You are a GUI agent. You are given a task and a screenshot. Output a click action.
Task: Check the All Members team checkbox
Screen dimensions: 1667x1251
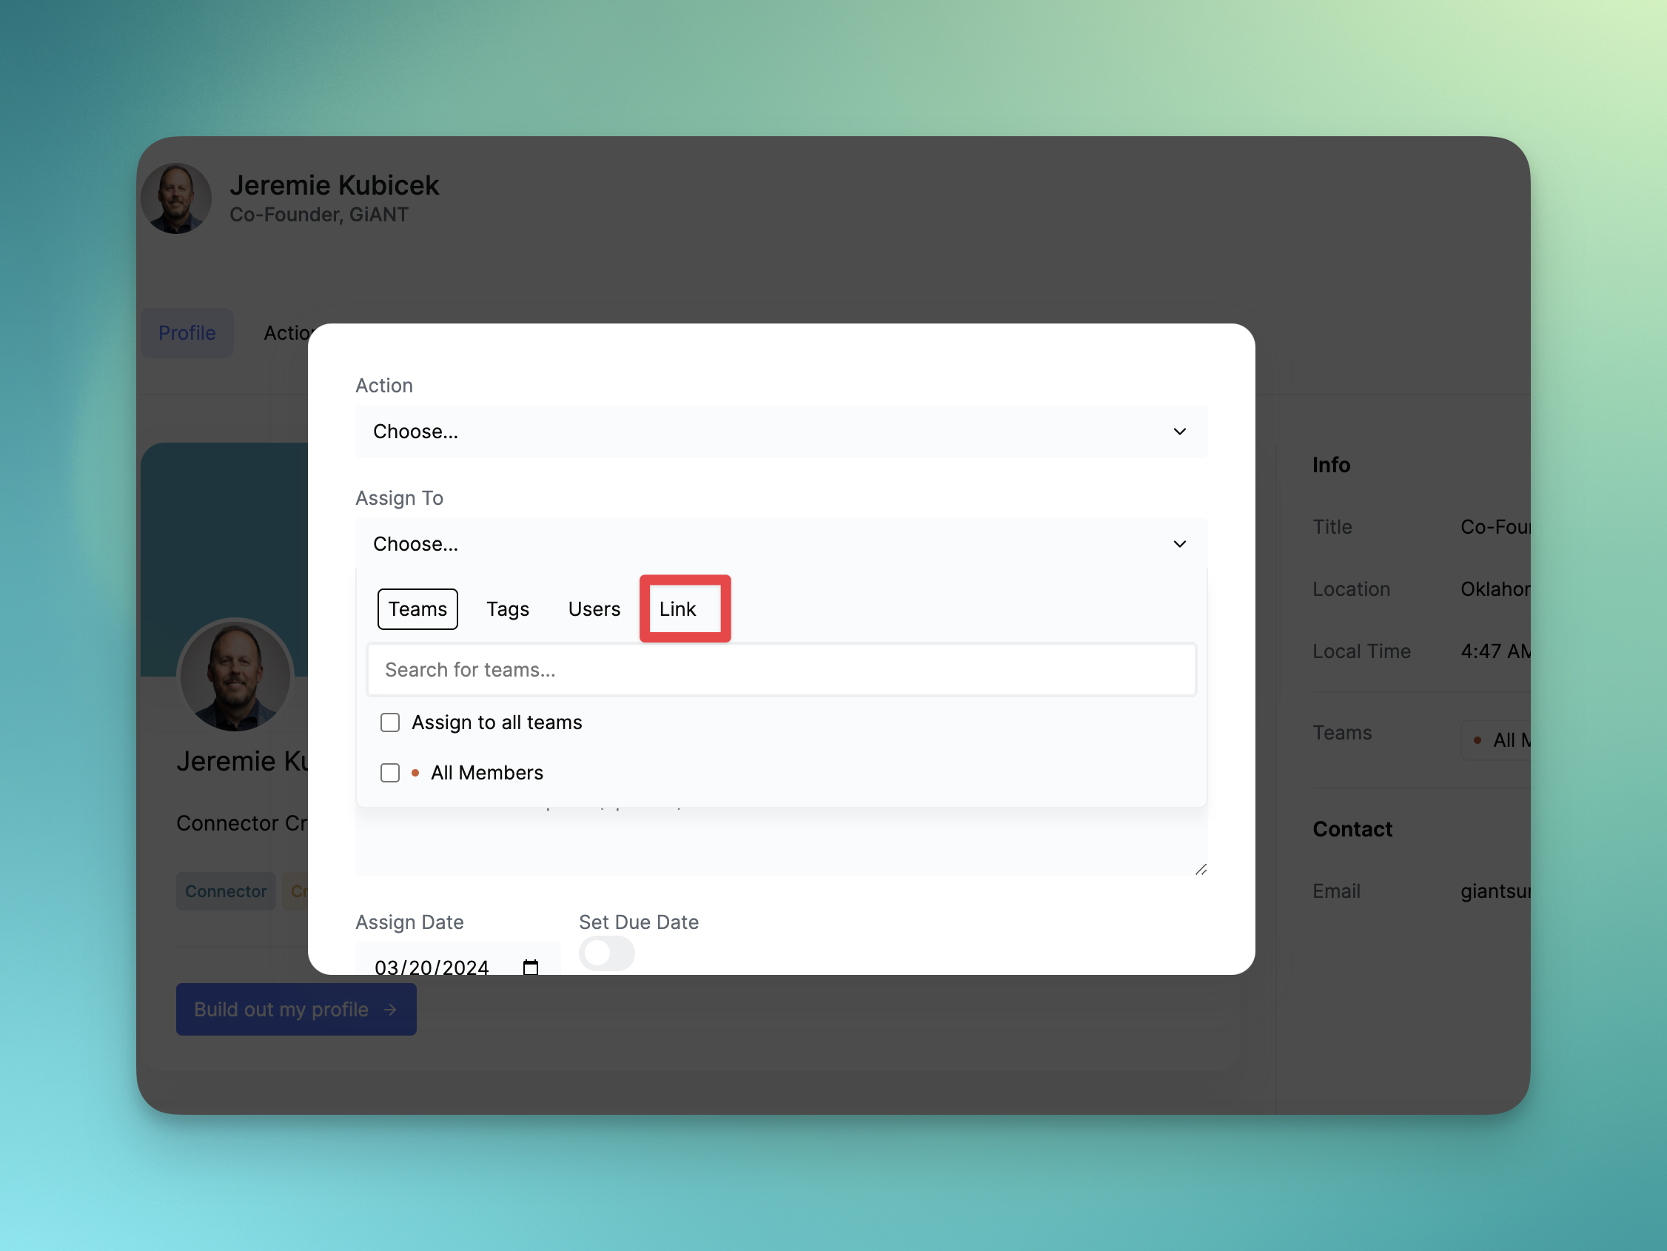(x=389, y=773)
